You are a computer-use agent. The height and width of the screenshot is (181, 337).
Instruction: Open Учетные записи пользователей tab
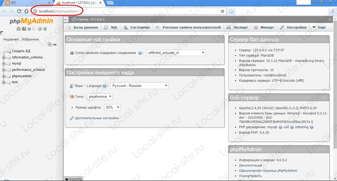pyautogui.click(x=188, y=27)
